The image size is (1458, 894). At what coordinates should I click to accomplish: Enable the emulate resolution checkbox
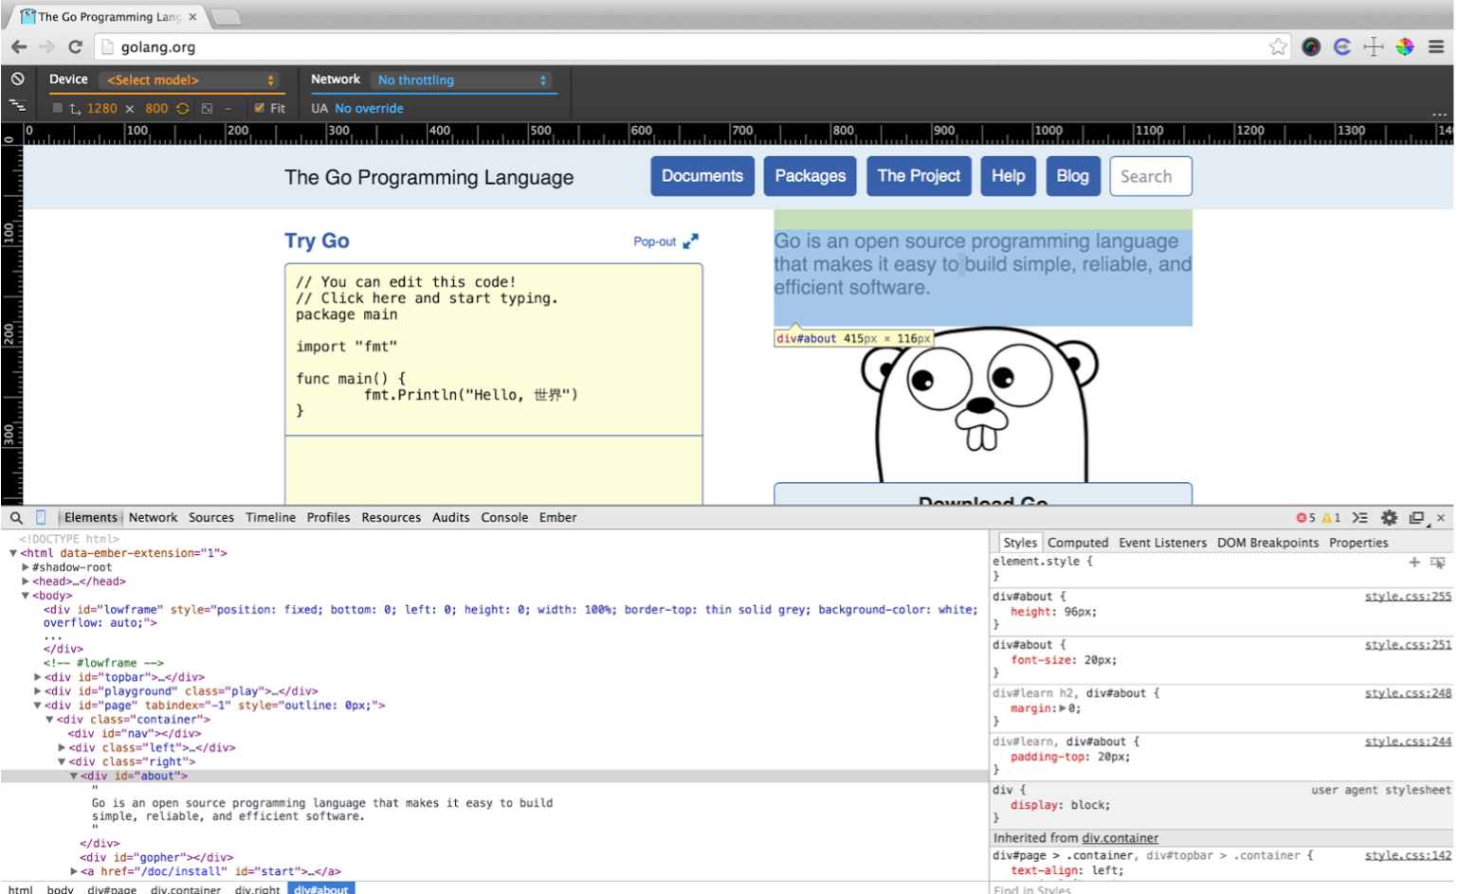pyautogui.click(x=58, y=108)
